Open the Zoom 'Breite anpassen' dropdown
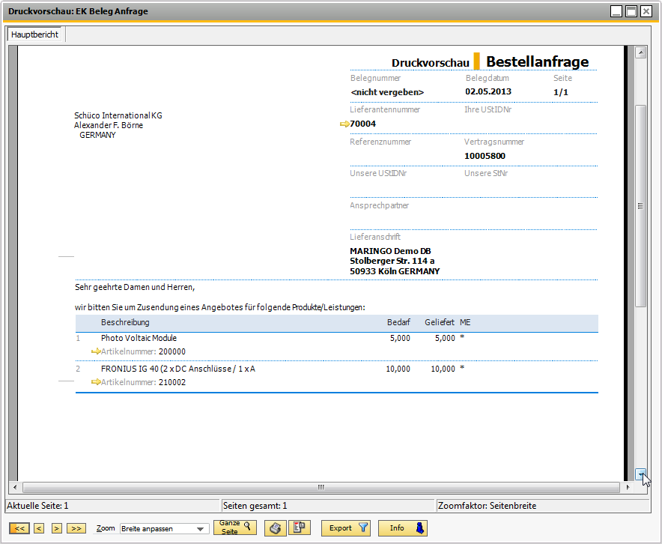The height and width of the screenshot is (544, 662). [x=200, y=529]
